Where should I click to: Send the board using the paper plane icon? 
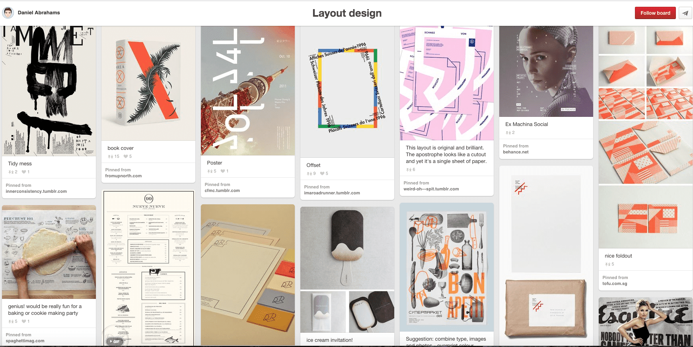pos(685,13)
